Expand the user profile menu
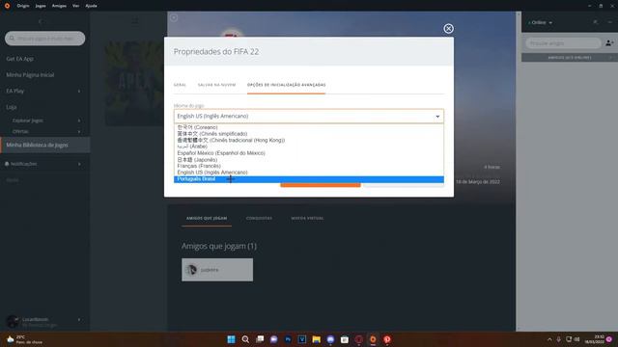This screenshot has height=347, width=618. (x=79, y=319)
